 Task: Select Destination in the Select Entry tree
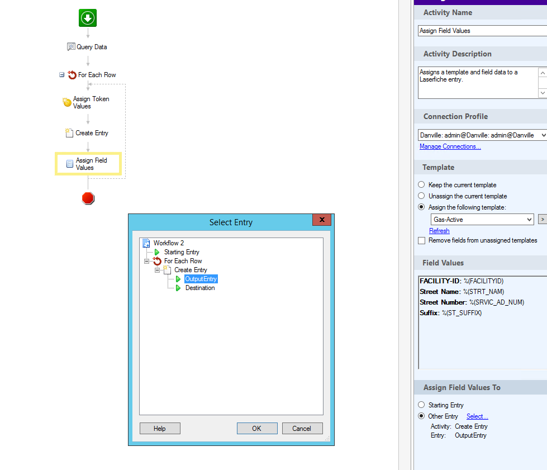point(200,288)
